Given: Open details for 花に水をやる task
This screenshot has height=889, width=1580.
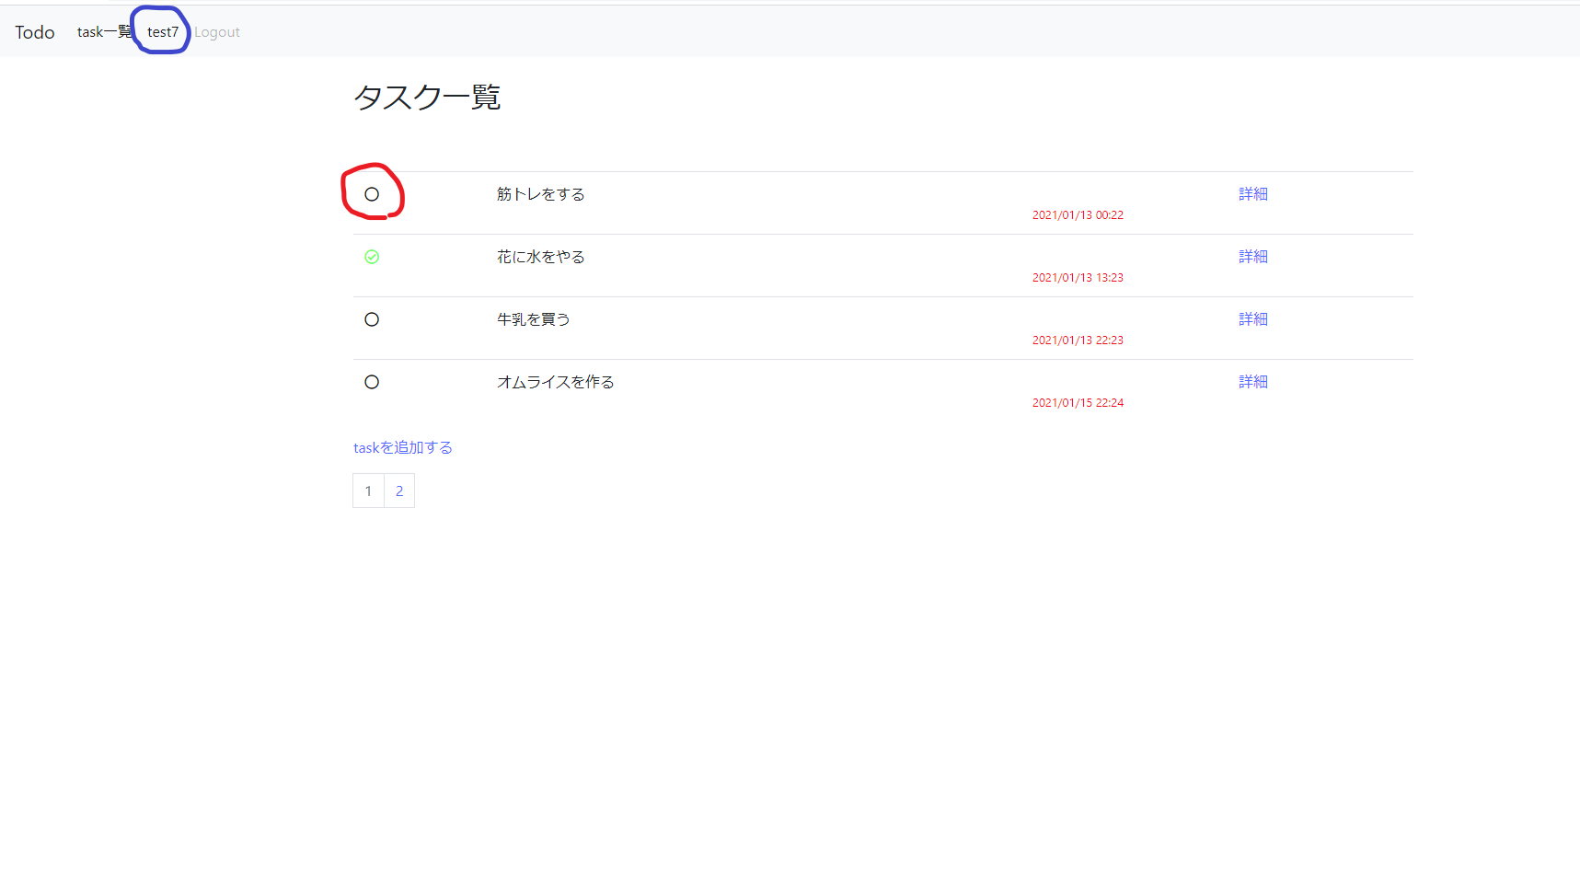Looking at the screenshot, I should coord(1252,257).
